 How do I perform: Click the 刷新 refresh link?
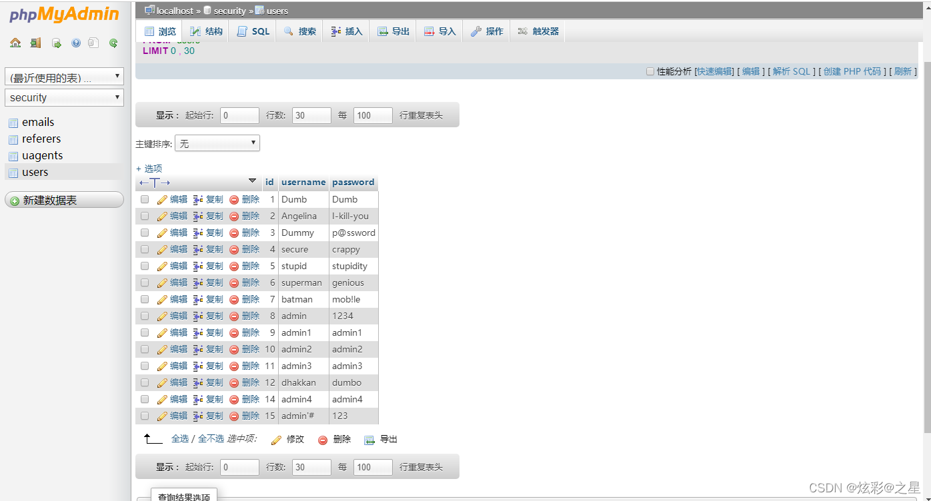(x=903, y=71)
